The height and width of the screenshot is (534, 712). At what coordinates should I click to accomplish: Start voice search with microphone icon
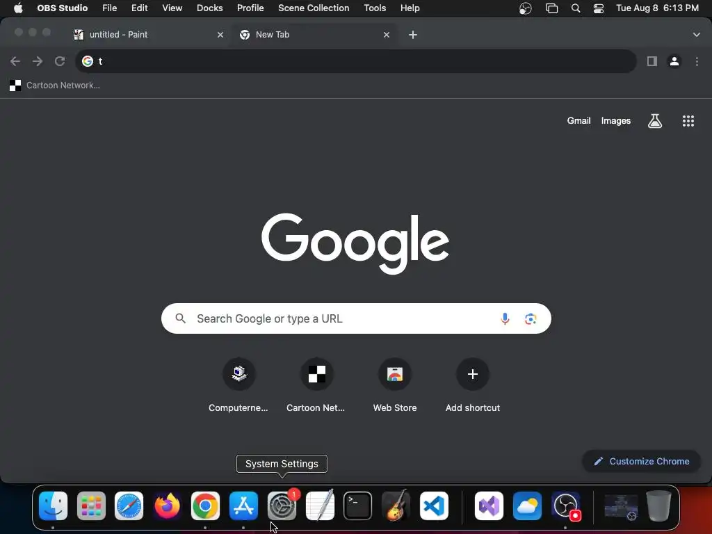(505, 318)
